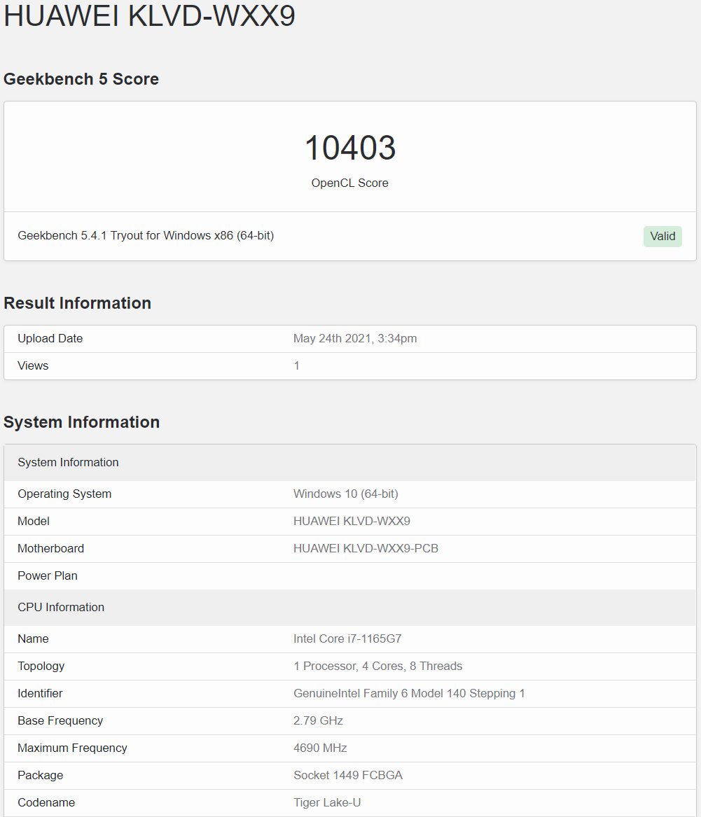
Task: Click the Maximum Frequency label
Action: (x=72, y=748)
